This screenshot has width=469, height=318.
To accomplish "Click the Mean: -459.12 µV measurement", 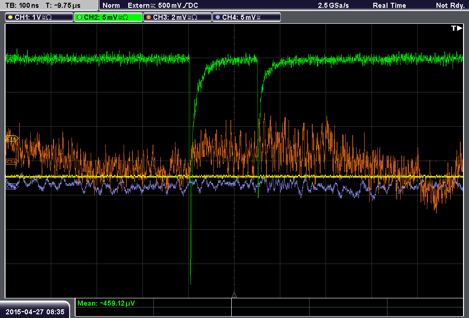I will [x=106, y=303].
